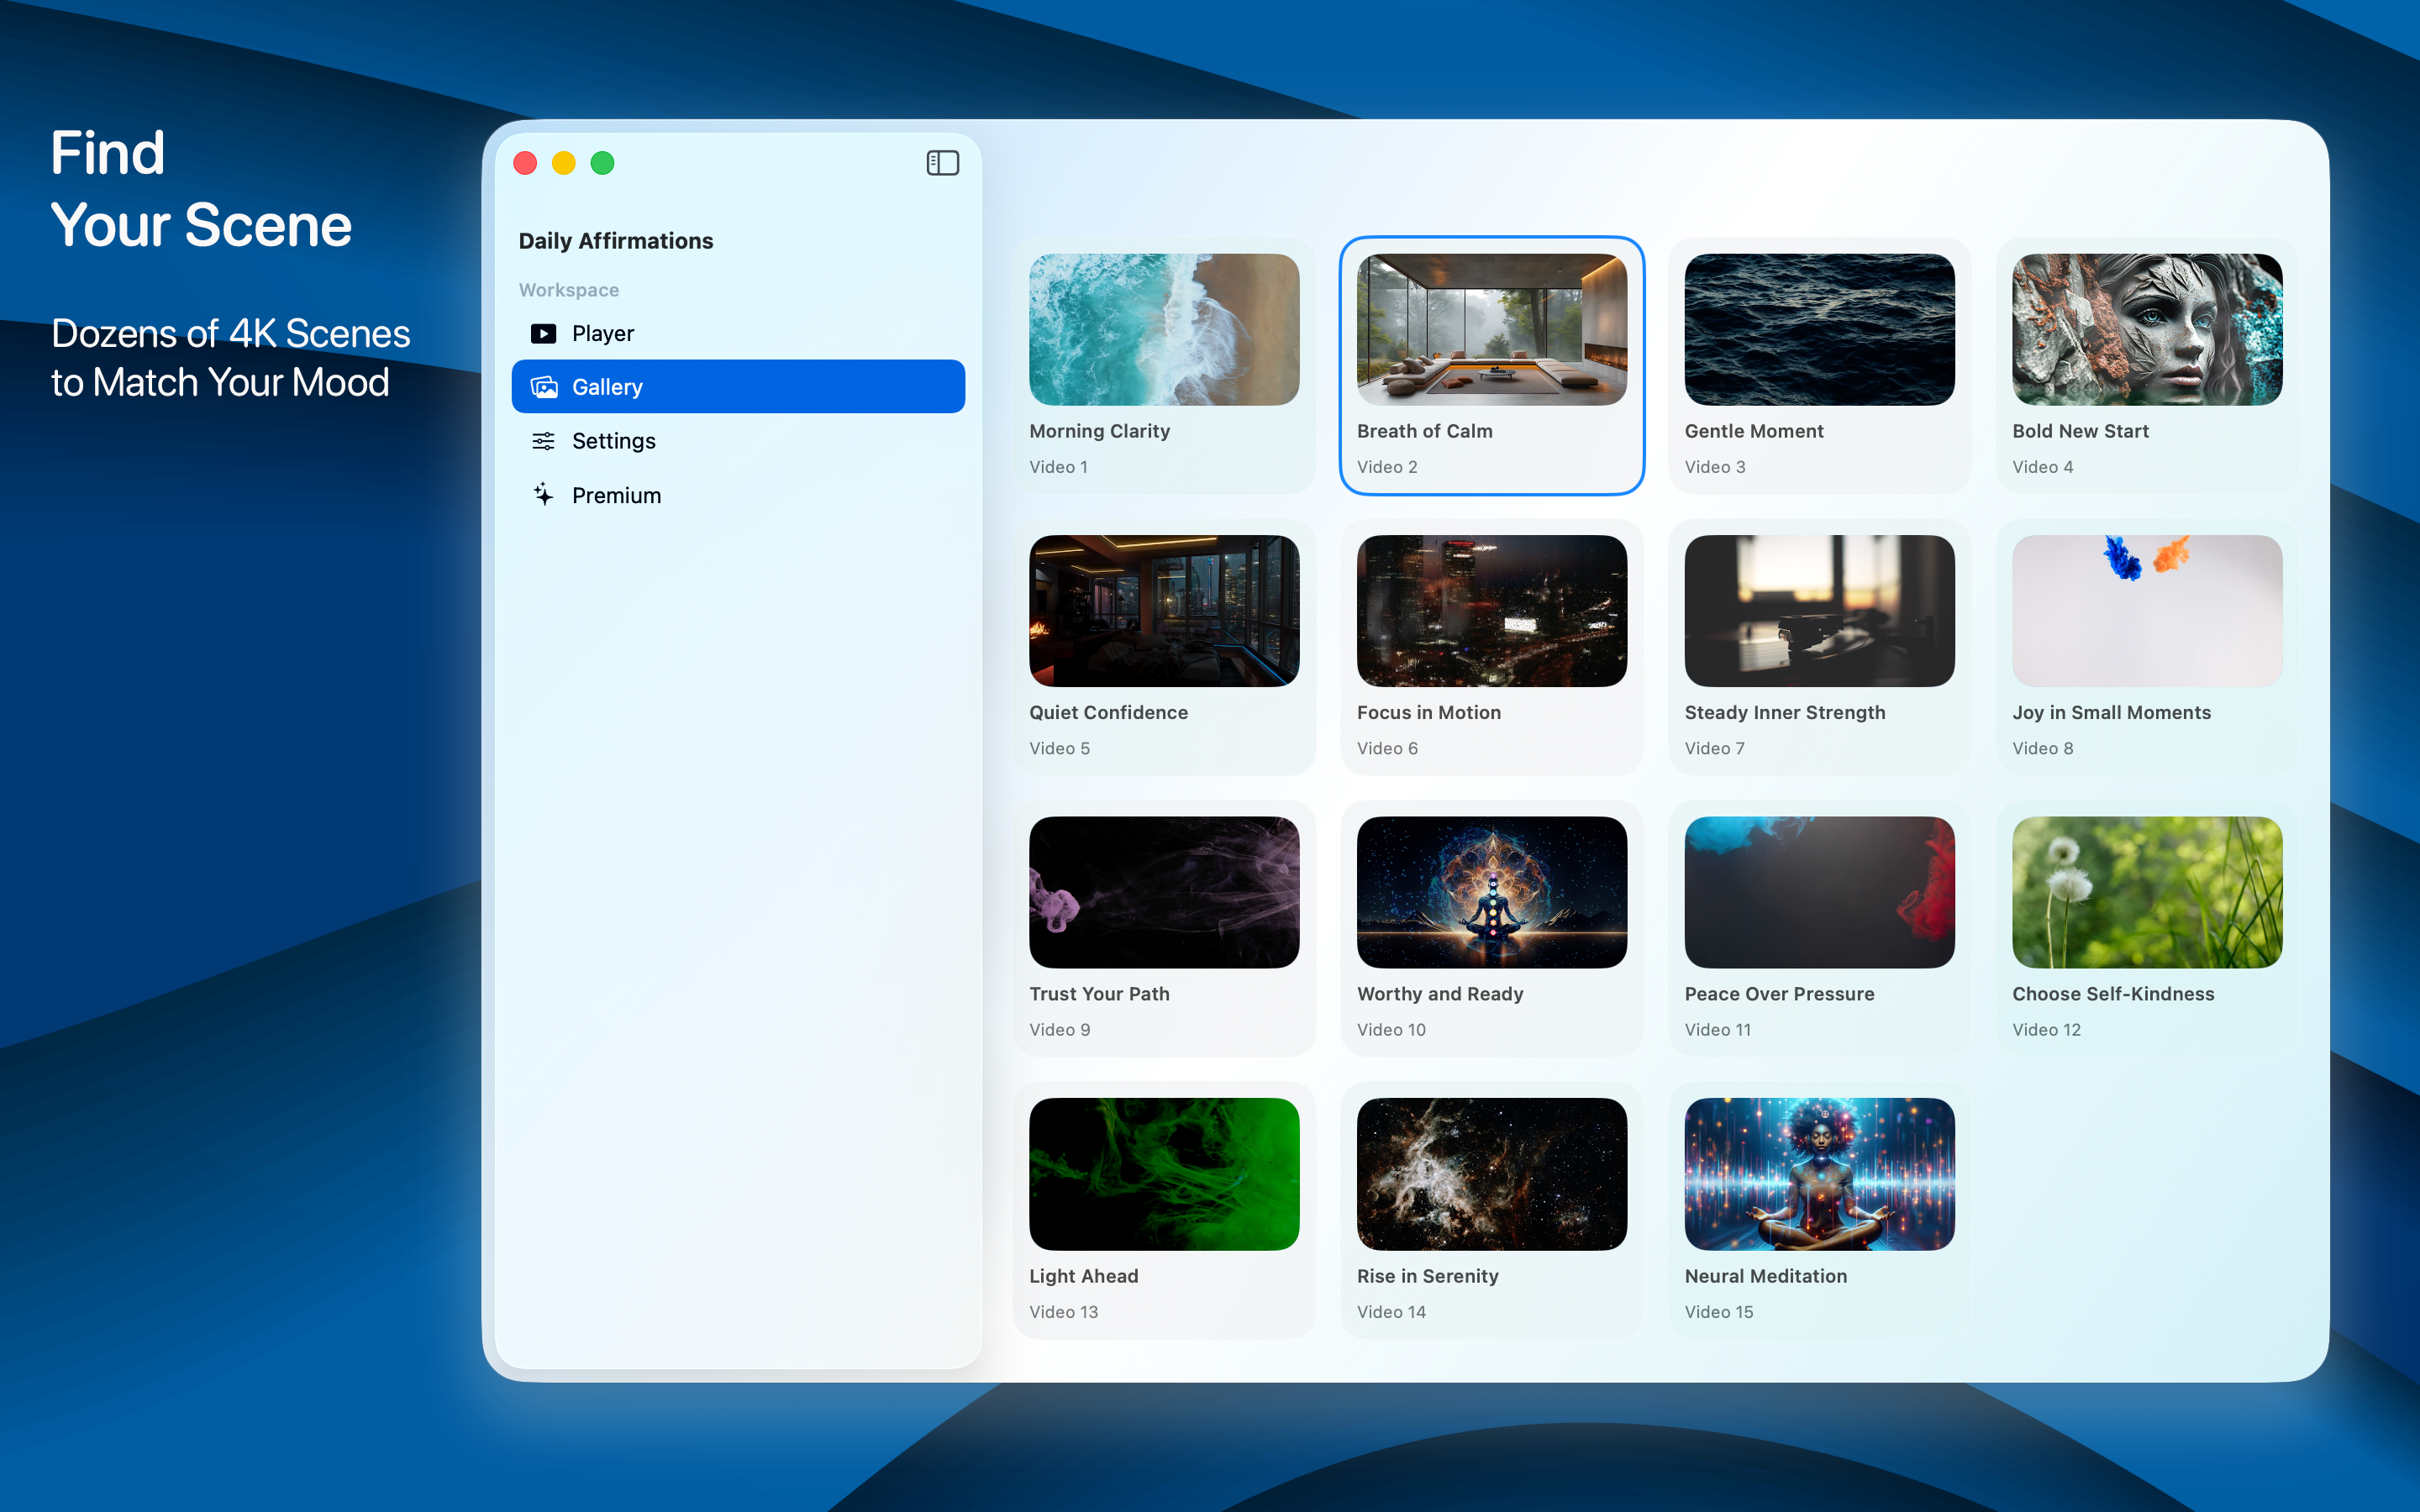Screen dimensions: 2420x1512
Task: Click the green fullscreen window button
Action: click(x=602, y=163)
